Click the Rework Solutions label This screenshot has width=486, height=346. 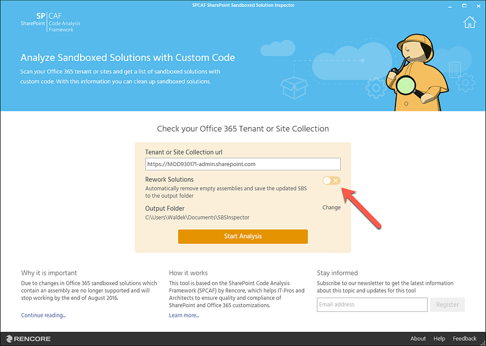pyautogui.click(x=169, y=179)
